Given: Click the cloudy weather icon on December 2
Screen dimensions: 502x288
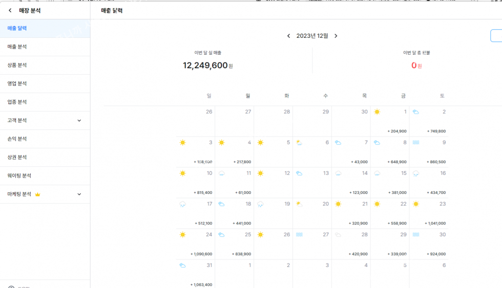Looking at the screenshot, I should tap(416, 112).
